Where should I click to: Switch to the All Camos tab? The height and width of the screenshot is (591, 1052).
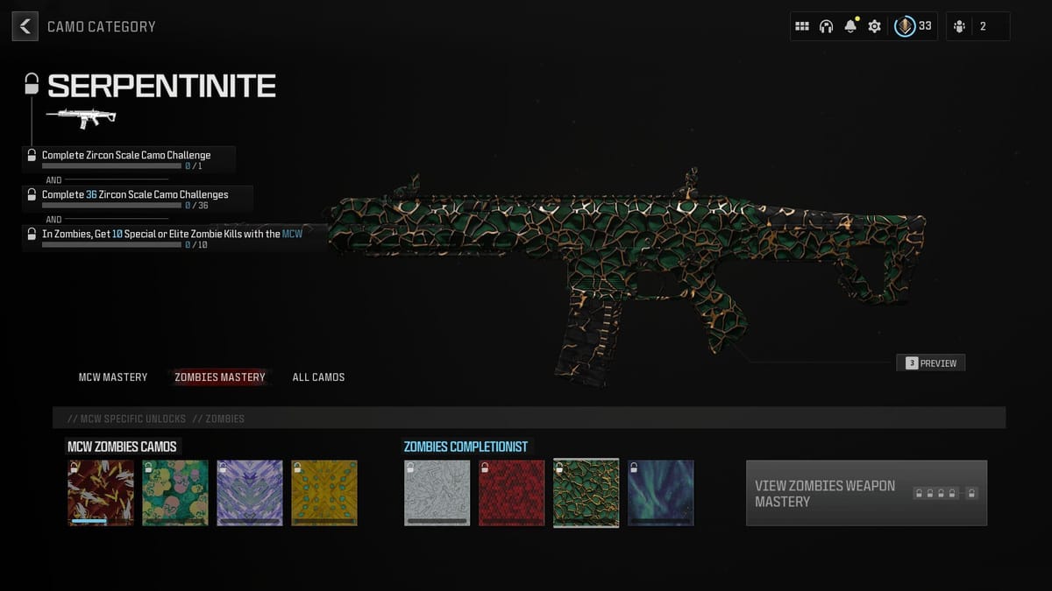point(318,377)
